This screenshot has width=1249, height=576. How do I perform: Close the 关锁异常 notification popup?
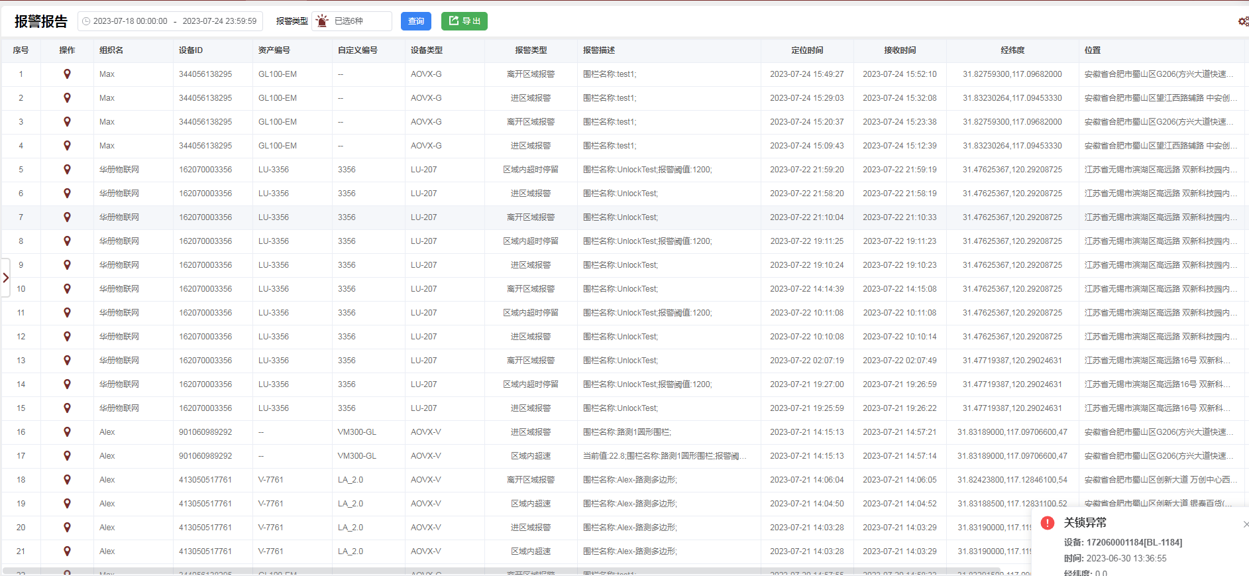point(1245,524)
